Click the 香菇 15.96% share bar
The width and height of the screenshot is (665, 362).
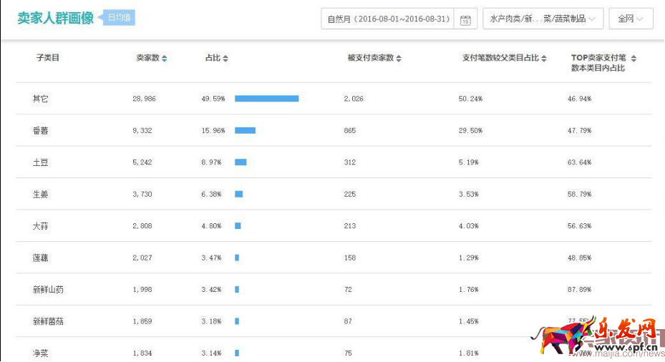[x=245, y=131]
